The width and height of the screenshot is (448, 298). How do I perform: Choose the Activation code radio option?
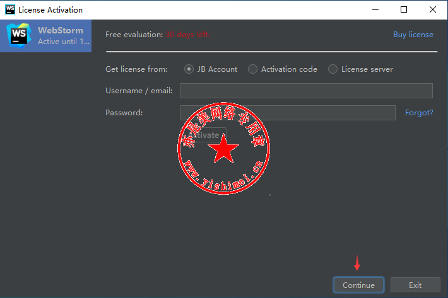(253, 69)
